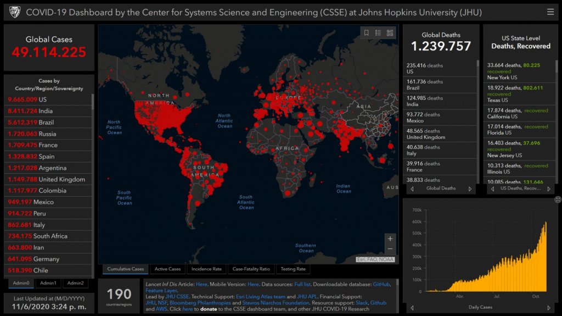The width and height of the screenshot is (562, 316).
Task: Show the map legend list icon
Action: coord(378,33)
